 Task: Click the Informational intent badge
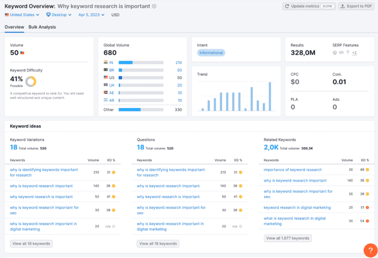point(211,53)
